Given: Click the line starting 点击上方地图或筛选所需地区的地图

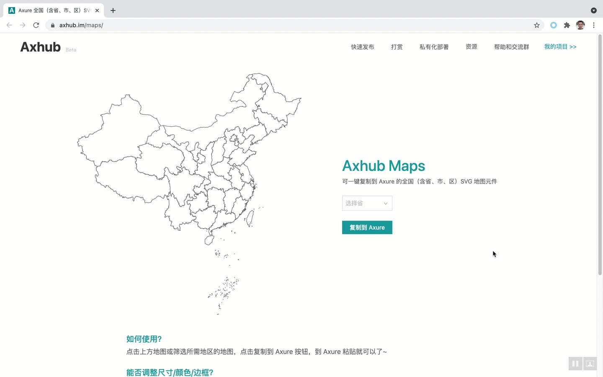Looking at the screenshot, I should click(x=257, y=352).
